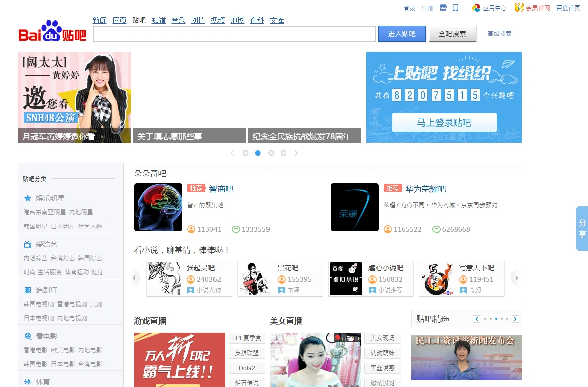Click category icon beside 小说人物
Screen dimensions: 588x387
coord(190,290)
